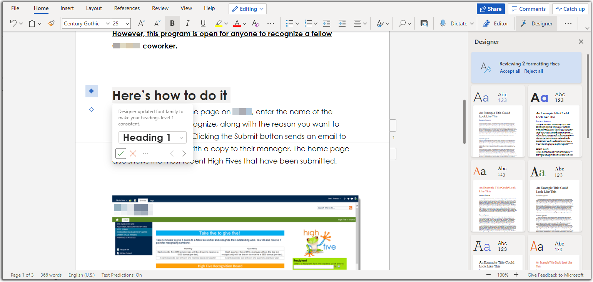Open the font size dropdown
This screenshot has height=282, width=593.
(127, 23)
